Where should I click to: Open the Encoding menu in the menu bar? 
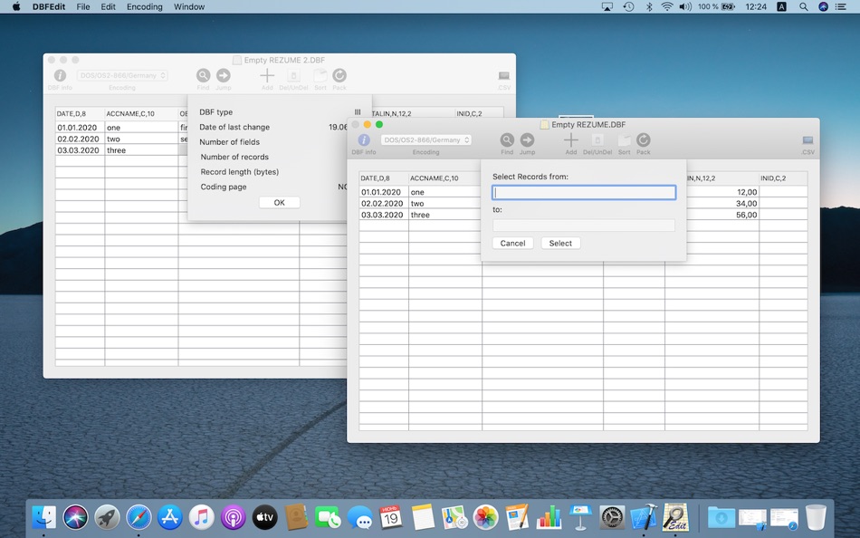(x=143, y=6)
